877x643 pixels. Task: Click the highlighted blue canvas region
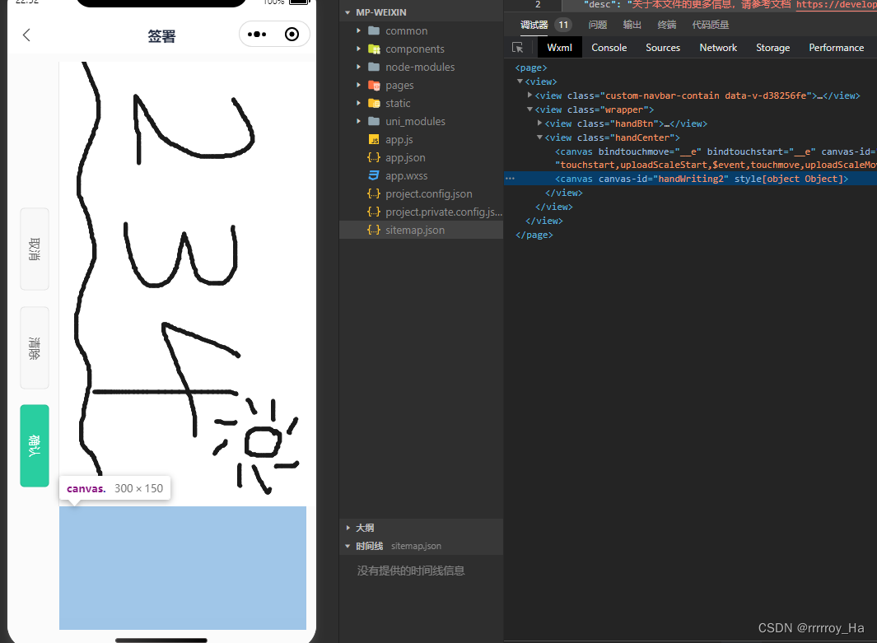[x=182, y=568]
